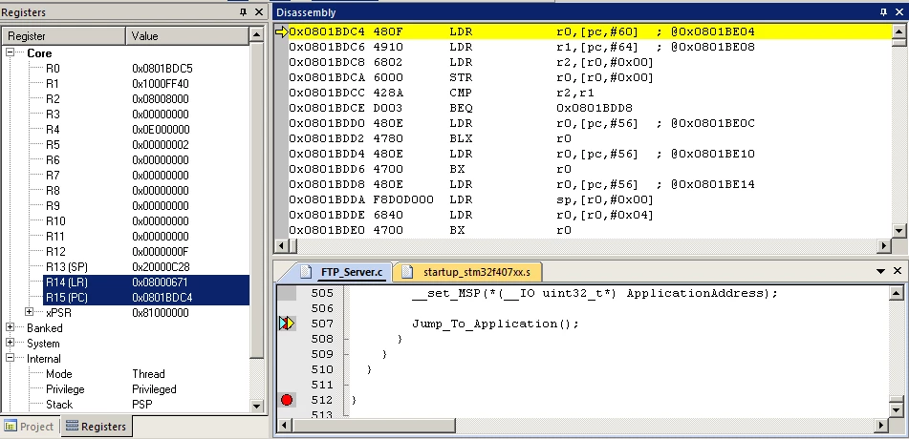909x439 pixels.
Task: Click the Value column header
Action: coord(188,36)
